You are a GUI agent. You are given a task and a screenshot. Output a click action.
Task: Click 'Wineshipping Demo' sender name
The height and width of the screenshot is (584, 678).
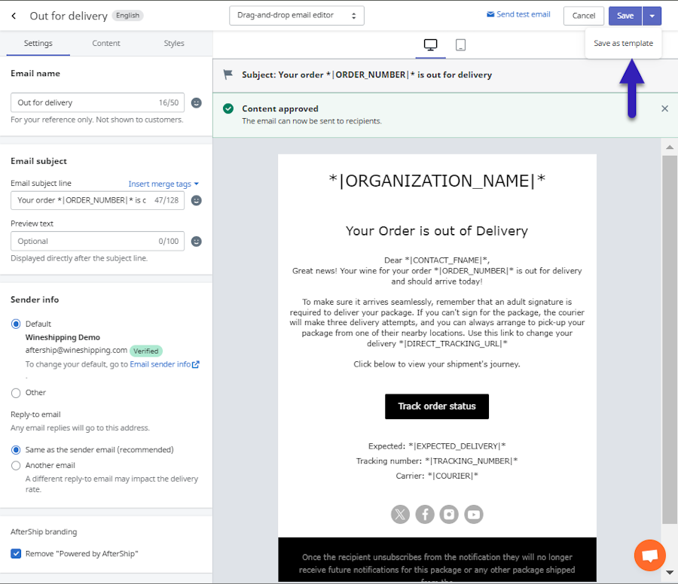63,337
